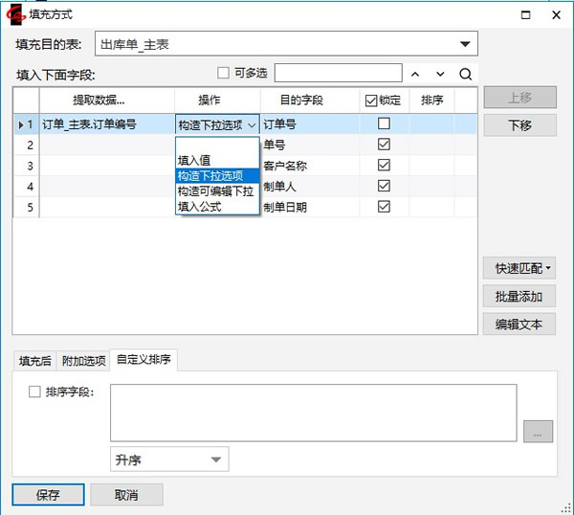The image size is (574, 515).
Task: Check the 排序字段 checkbox
Action: (35, 392)
